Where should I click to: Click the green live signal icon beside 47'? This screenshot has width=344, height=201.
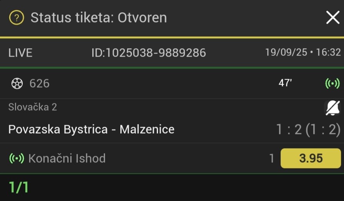point(332,83)
